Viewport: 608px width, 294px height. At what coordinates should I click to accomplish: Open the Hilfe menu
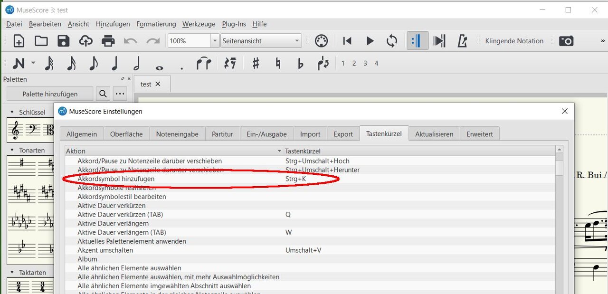click(259, 24)
